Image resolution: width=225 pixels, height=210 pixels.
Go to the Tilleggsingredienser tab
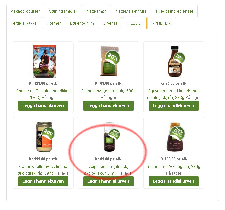point(174,11)
